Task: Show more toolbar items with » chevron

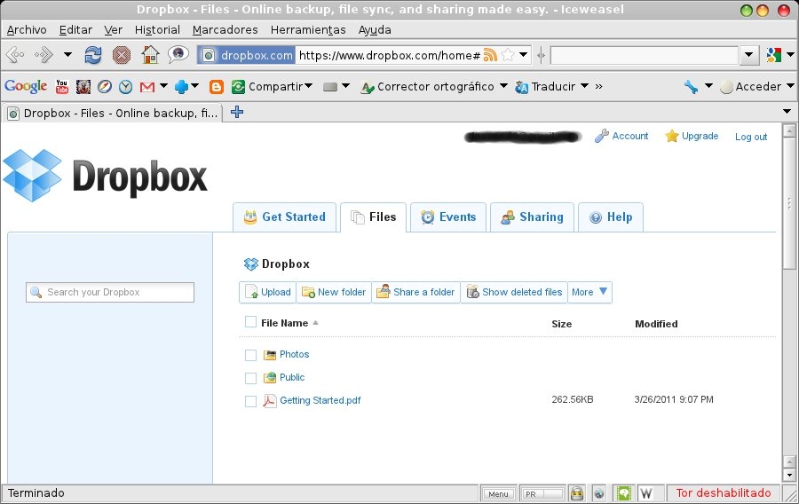Action: click(x=598, y=87)
